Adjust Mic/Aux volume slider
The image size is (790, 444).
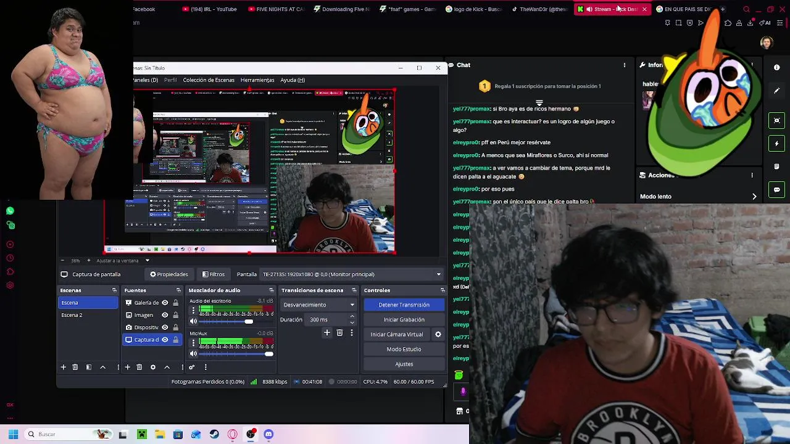236,353
